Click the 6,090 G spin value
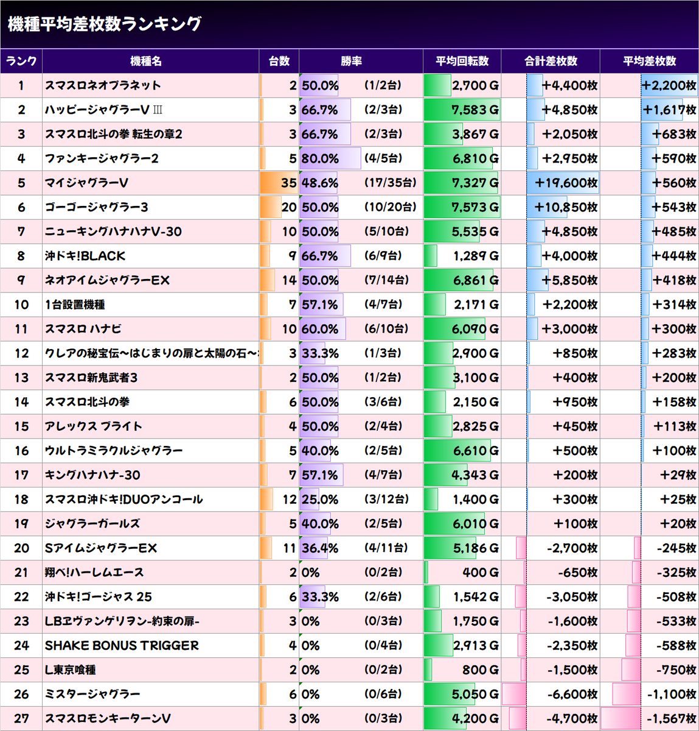The height and width of the screenshot is (731, 699). click(475, 329)
